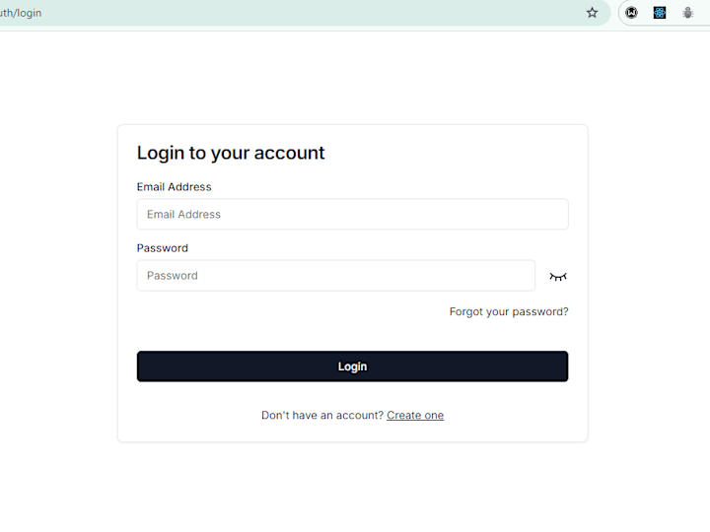The image size is (710, 532).
Task: Open the gray bug extension icon
Action: pos(688,13)
